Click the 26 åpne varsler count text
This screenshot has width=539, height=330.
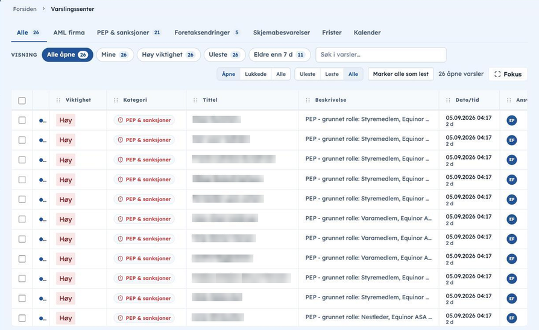pos(461,74)
